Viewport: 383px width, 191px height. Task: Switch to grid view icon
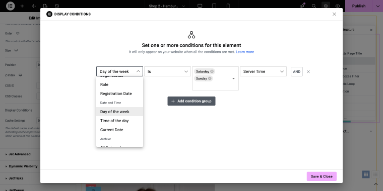366,174
